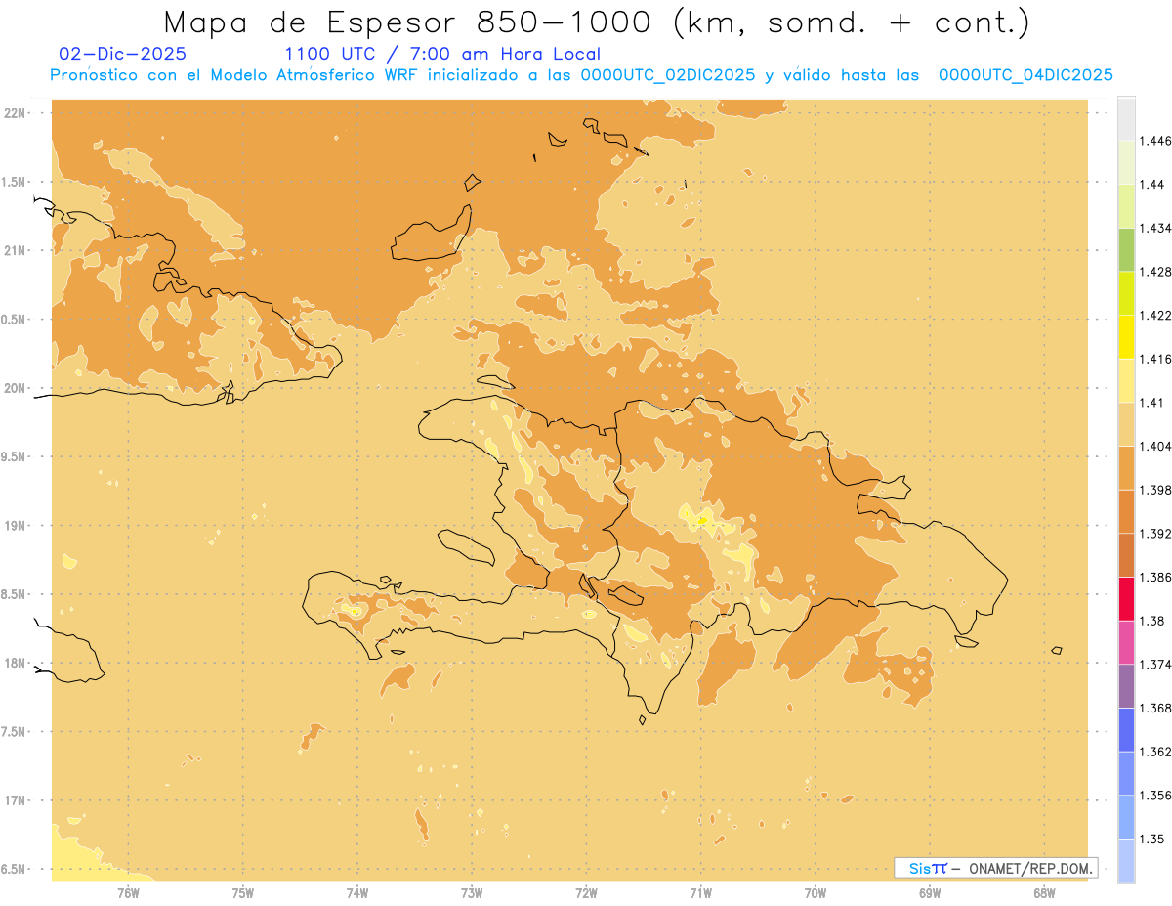Click the latitude label '19N'
The height and width of the screenshot is (906, 1172).
pos(16,526)
